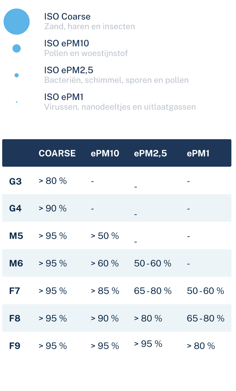Click the 'Pollen en woestijnstof' description
The image size is (236, 391).
click(x=86, y=53)
